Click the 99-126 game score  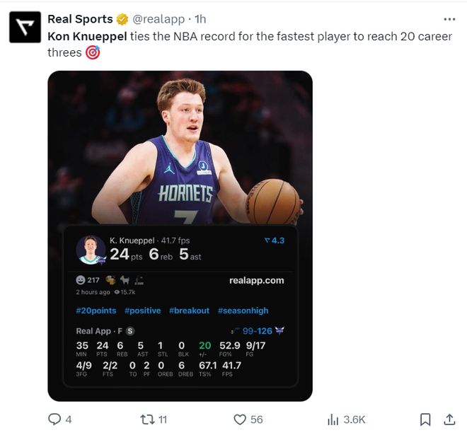pos(257,330)
